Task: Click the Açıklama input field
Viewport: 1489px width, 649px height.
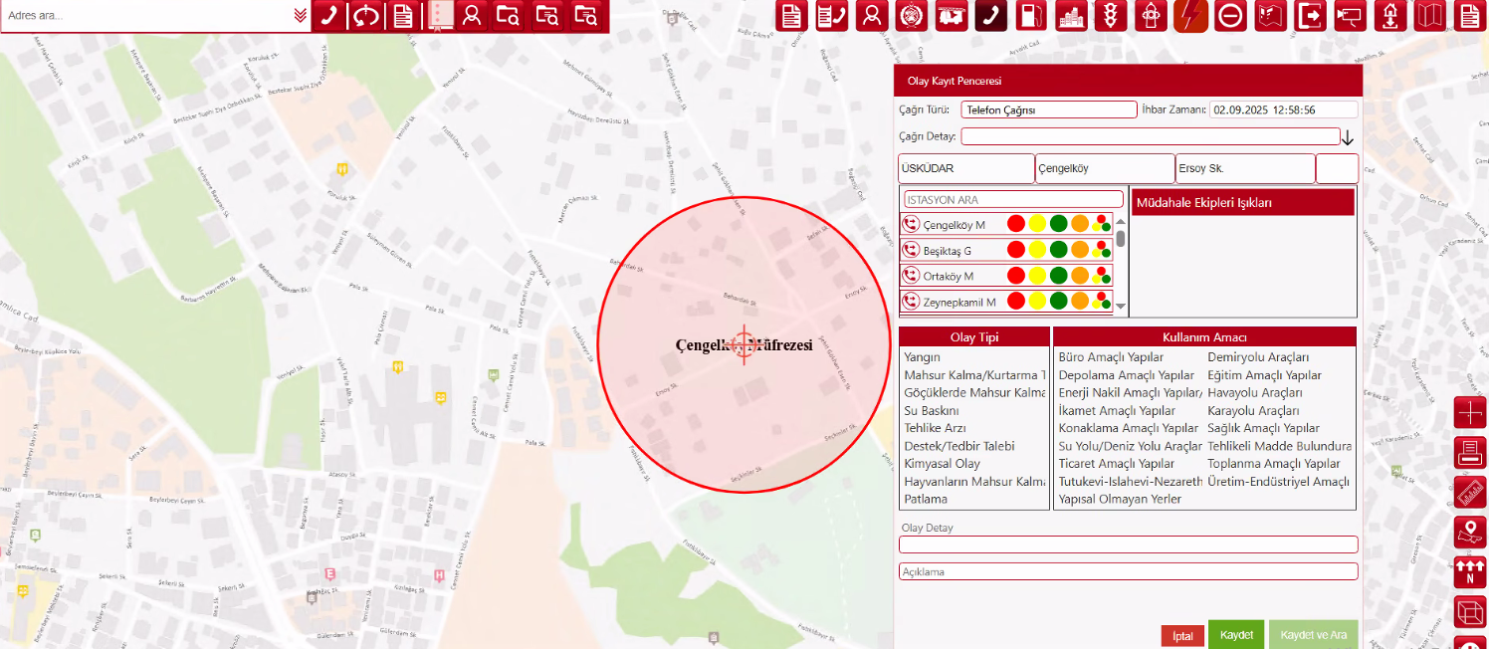Action: [1129, 571]
